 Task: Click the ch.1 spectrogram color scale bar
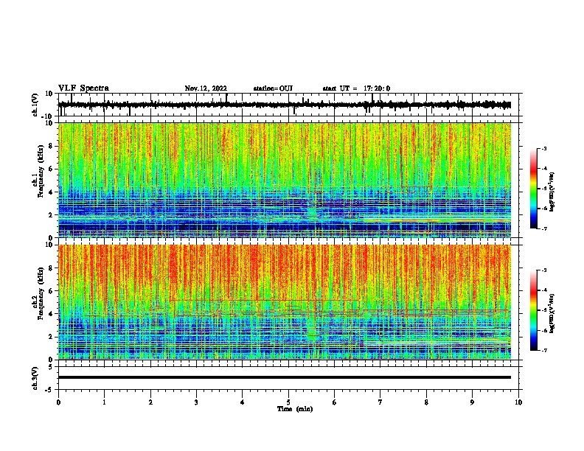point(533,189)
